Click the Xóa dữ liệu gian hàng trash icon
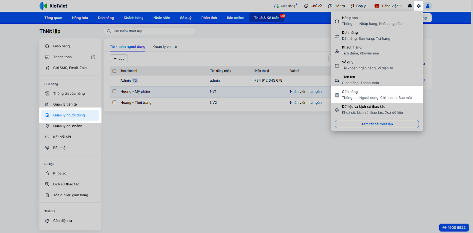473x233 pixels. 47,195
